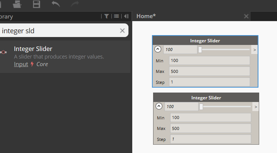Click the Input category link
277x153 pixels.
(x=21, y=64)
